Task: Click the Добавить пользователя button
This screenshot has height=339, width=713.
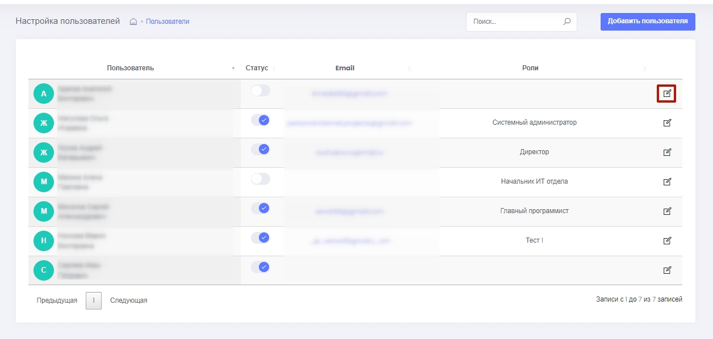Action: click(x=647, y=22)
